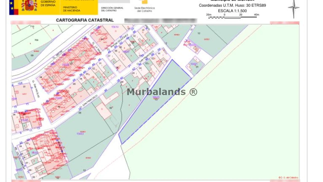Click the north arrow compass rose

click(293, 8)
